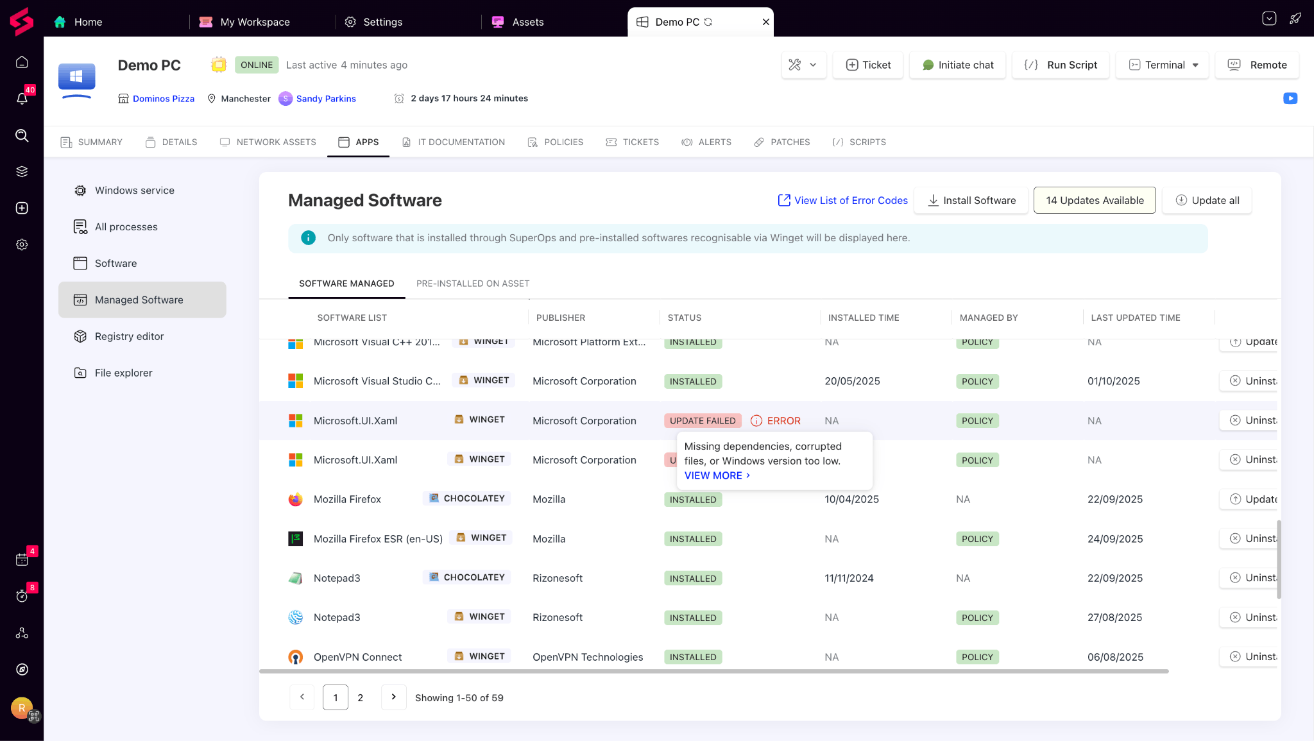Viewport: 1314px width, 741px height.
Task: Close the Demo PC tab
Action: 765,22
